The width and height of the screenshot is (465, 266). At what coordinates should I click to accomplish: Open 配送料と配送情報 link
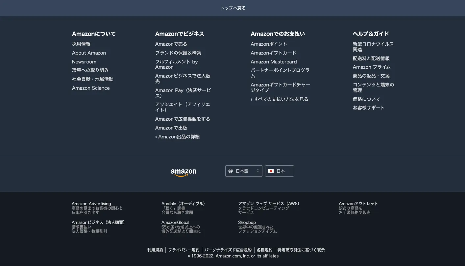(371, 59)
